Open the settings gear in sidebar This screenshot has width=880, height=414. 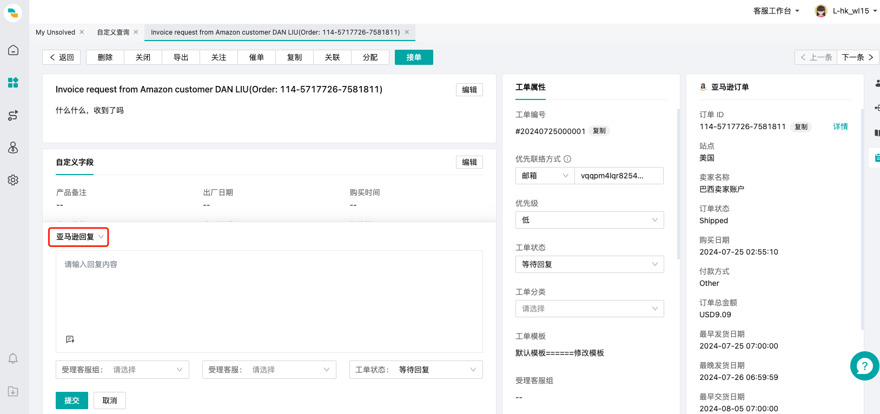13,180
